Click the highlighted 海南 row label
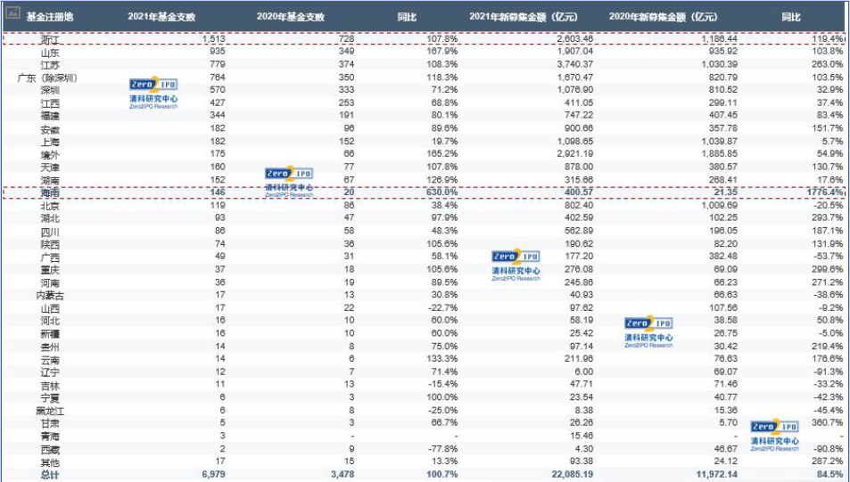850x482 pixels. point(50,192)
